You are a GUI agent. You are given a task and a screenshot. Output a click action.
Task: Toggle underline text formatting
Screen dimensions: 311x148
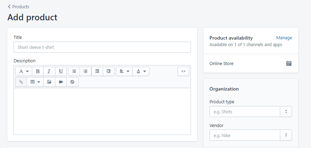[61, 71]
